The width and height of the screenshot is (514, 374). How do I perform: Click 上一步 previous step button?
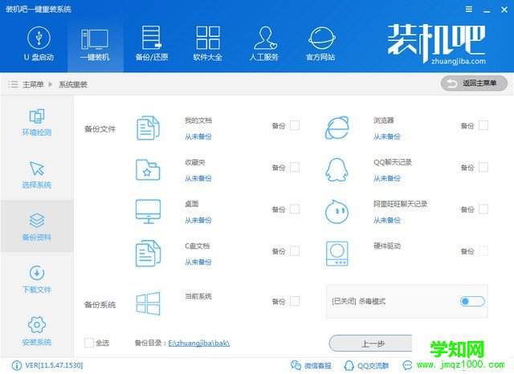(371, 344)
